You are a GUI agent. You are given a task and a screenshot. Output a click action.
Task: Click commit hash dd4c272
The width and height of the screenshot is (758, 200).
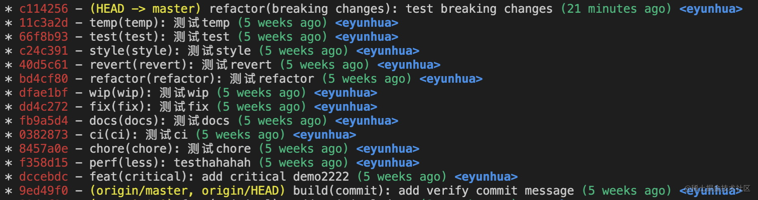coord(43,107)
